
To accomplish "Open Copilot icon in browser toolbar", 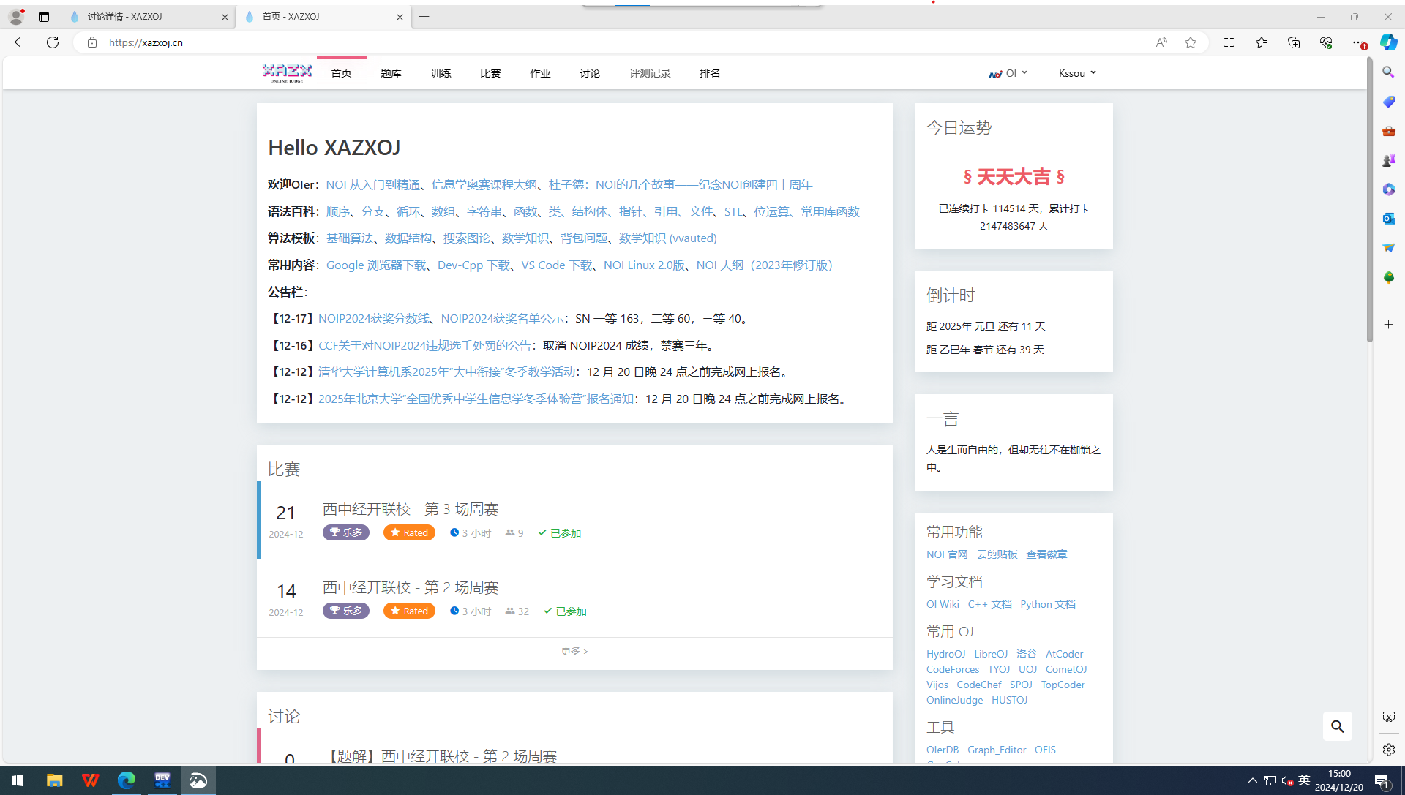I will point(1388,42).
